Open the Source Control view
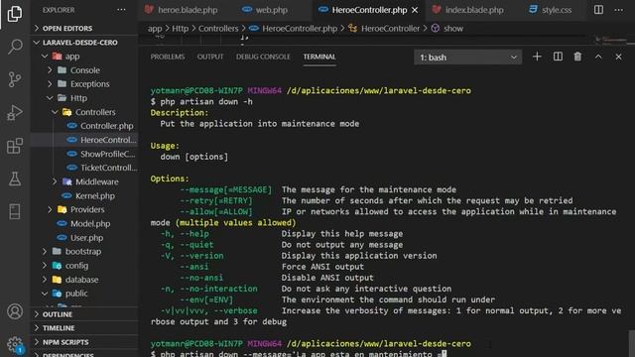 (15, 79)
